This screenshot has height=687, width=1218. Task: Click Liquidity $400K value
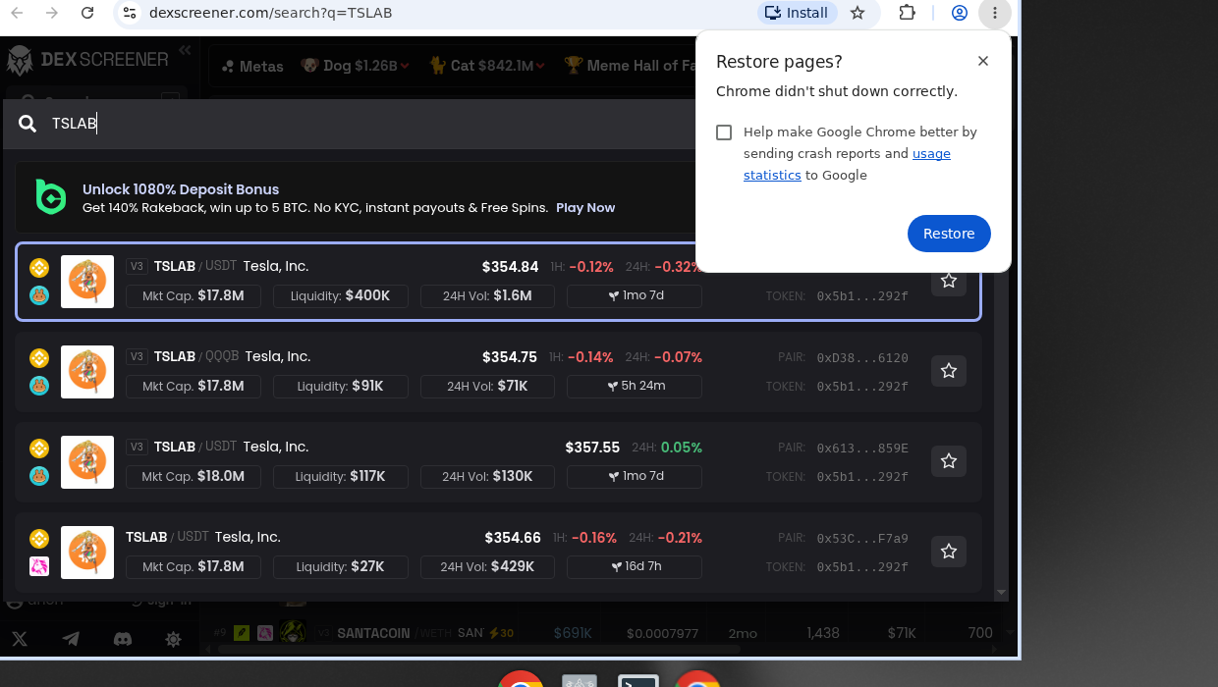367,295
